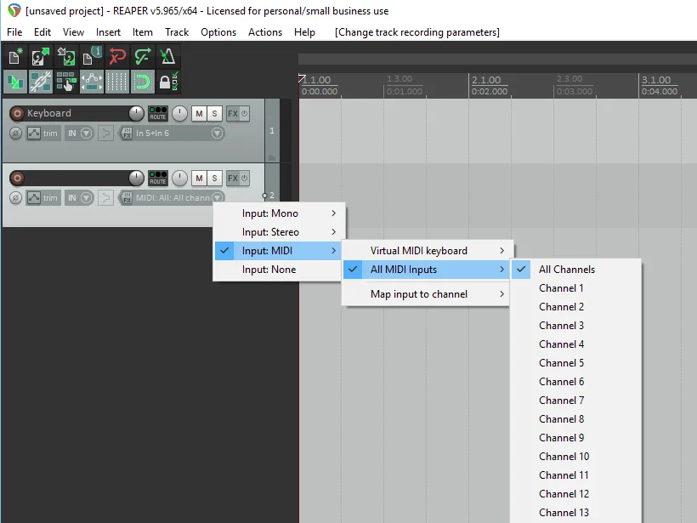Toggle envelope points move with items icon
Viewport: 697px width, 523px height.
point(92,82)
